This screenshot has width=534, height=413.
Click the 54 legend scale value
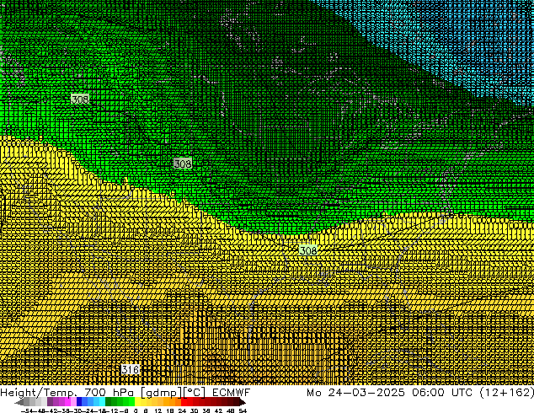point(243,410)
